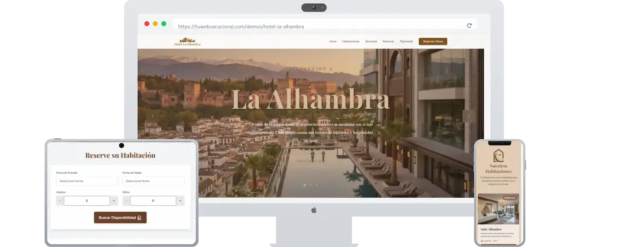
Task: Increase the Adultos count
Action: pyautogui.click(x=114, y=200)
